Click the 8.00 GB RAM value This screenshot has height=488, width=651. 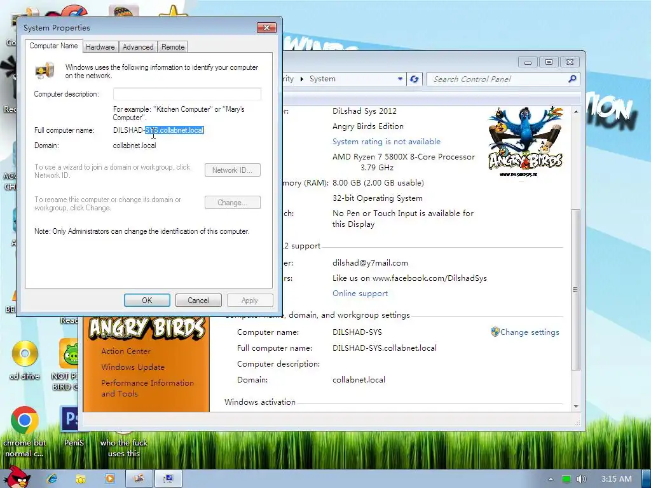[378, 182]
